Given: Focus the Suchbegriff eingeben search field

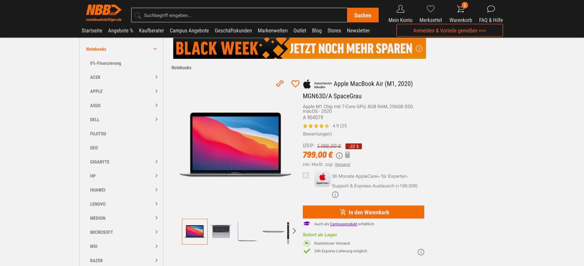Looking at the screenshot, I should coord(239,15).
